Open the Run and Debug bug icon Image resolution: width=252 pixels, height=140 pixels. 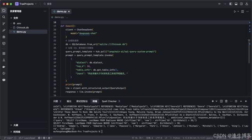click(4, 37)
